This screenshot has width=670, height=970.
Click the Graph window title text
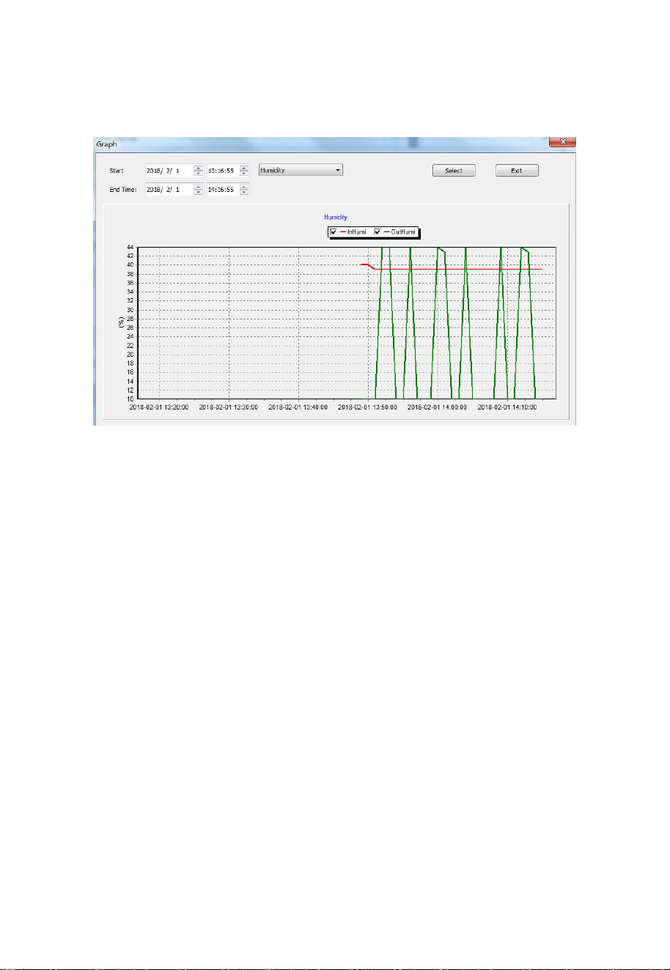107,144
